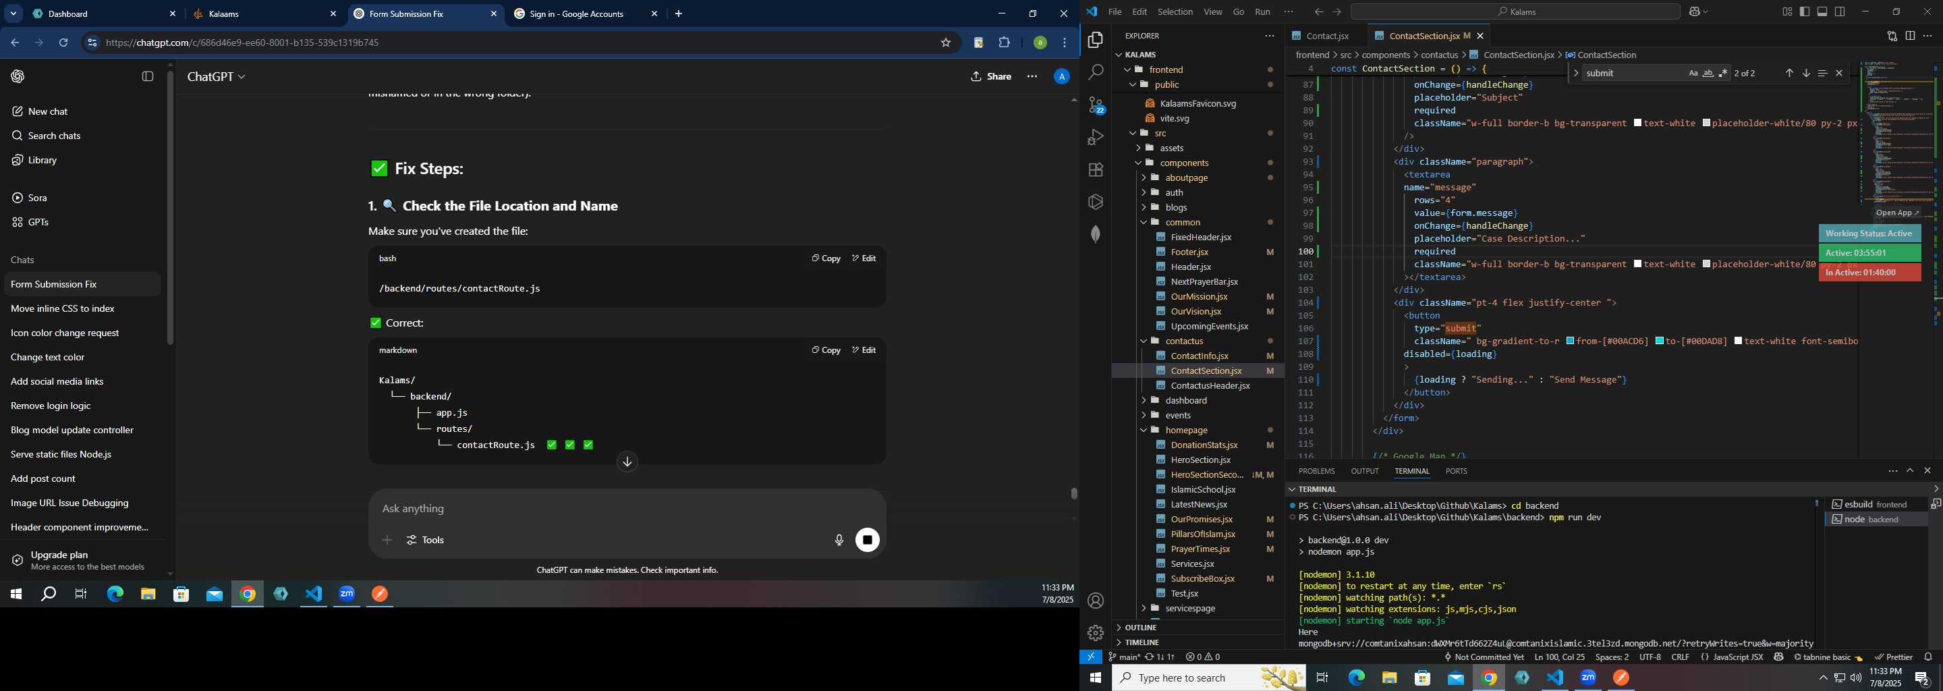Image resolution: width=1943 pixels, height=691 pixels.
Task: Open 'Move inline CSS to index' chat
Action: click(82, 308)
